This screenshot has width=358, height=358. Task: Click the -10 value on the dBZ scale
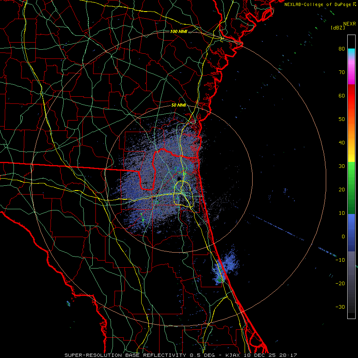click(x=340, y=260)
